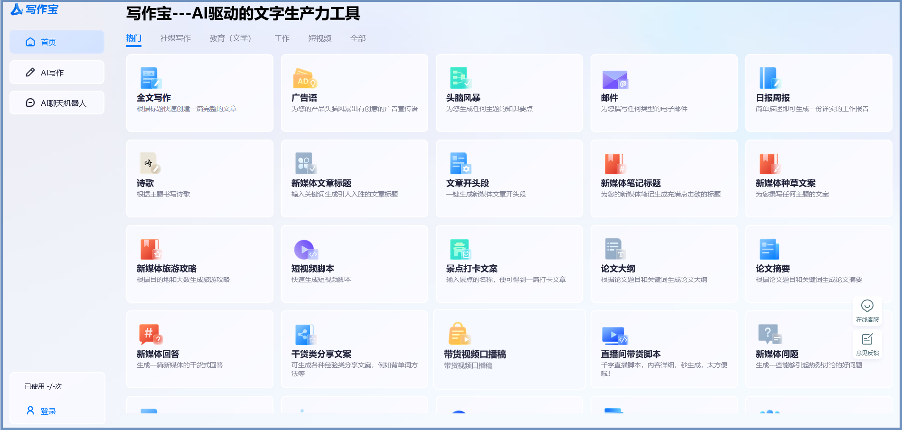
Task: Click 根据目的地和天数生成旅游攻略 description
Action: click(183, 280)
